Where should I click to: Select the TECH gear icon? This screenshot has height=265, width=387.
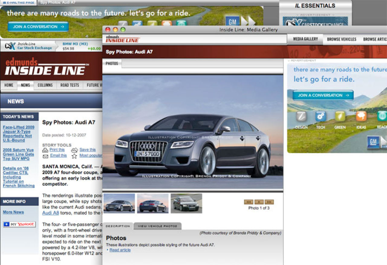pos(321,116)
